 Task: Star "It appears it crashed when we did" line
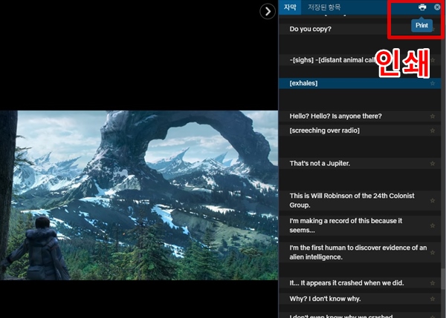tap(433, 283)
